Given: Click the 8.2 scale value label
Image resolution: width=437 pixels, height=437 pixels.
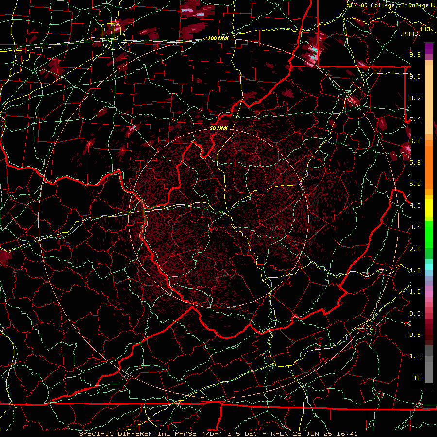Looking at the screenshot, I should (415, 98).
